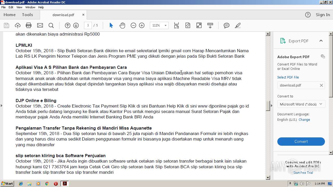333x187 pixels.
Task: Add a comment with speech bubble icon
Action: (x=227, y=25)
